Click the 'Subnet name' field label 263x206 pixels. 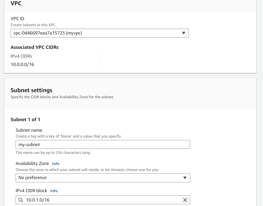pos(29,130)
